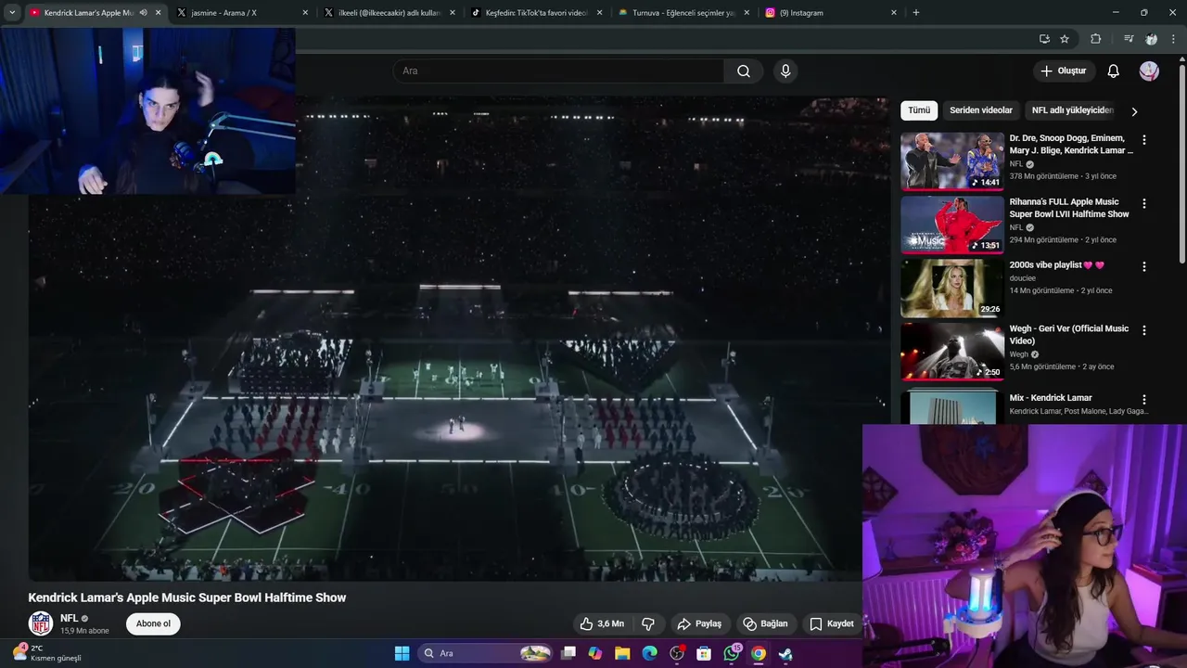Open options menu for Rihanna video
Screen dimensions: 1187x668
pos(1143,203)
